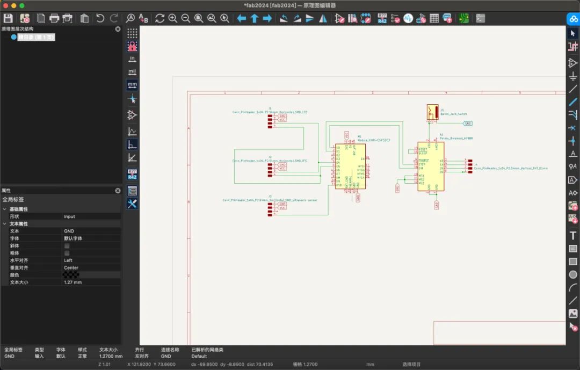Navigate up one sheet level
580x370 pixels.
click(254, 18)
